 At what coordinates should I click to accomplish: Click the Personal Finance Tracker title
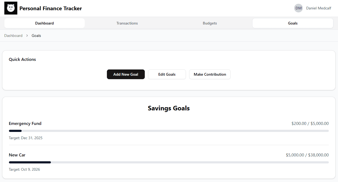(51, 8)
